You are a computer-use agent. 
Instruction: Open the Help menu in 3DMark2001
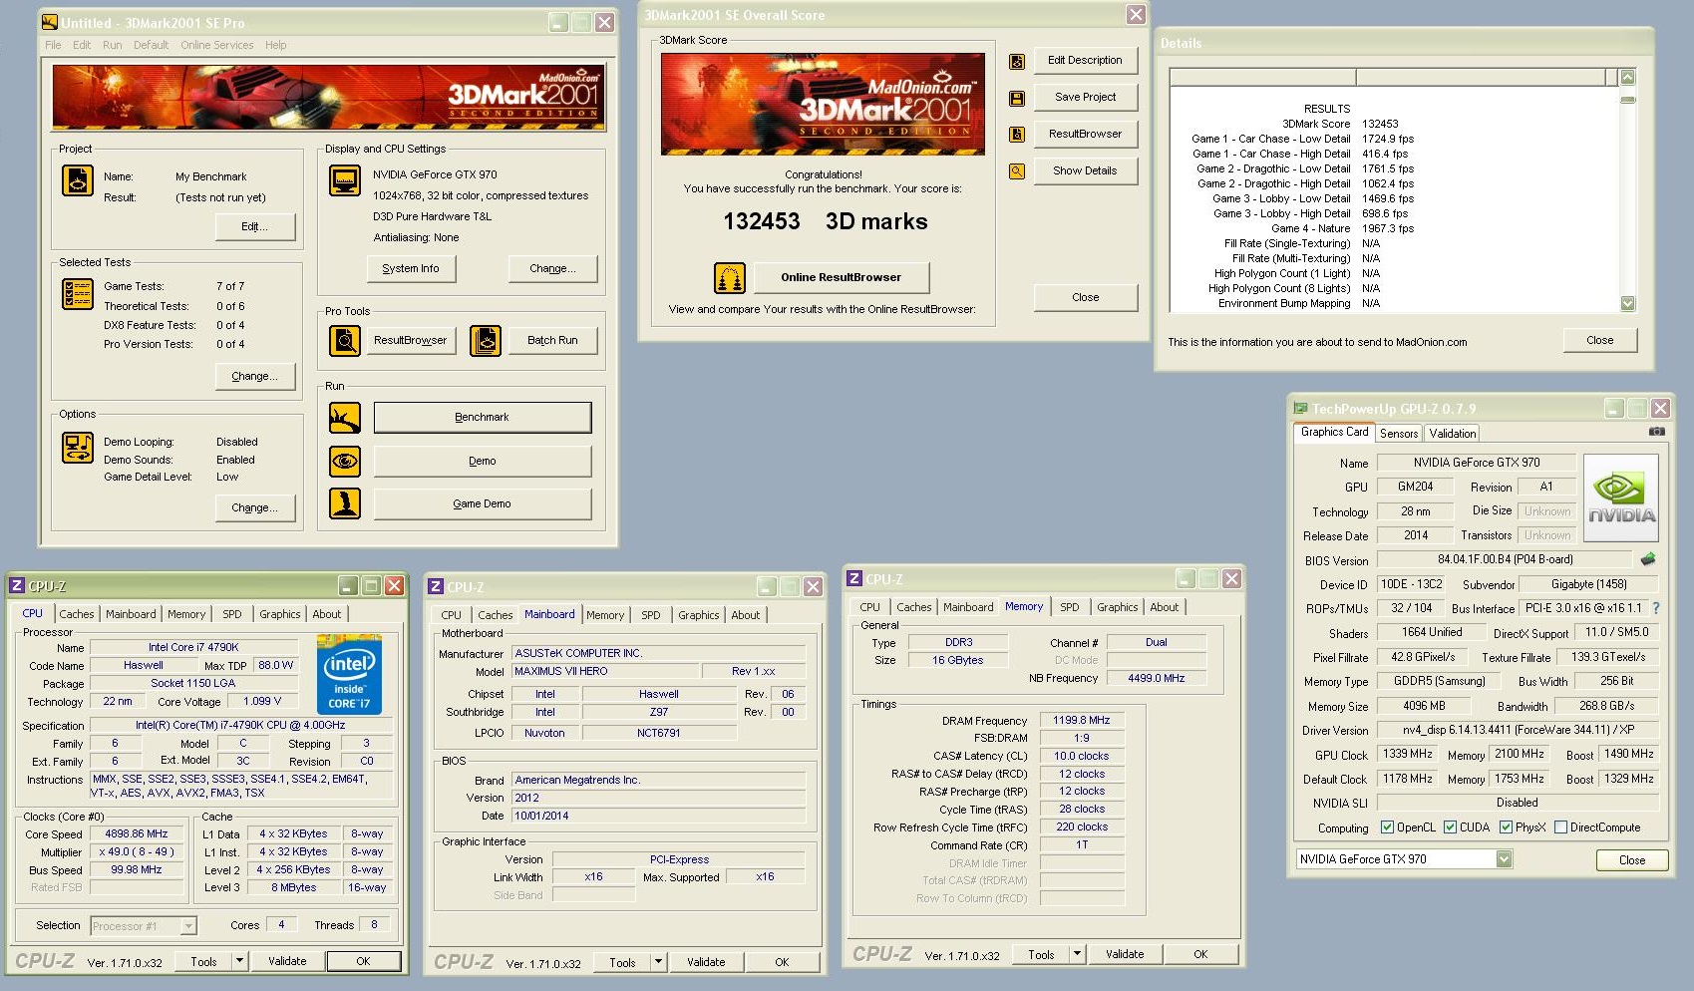275,45
